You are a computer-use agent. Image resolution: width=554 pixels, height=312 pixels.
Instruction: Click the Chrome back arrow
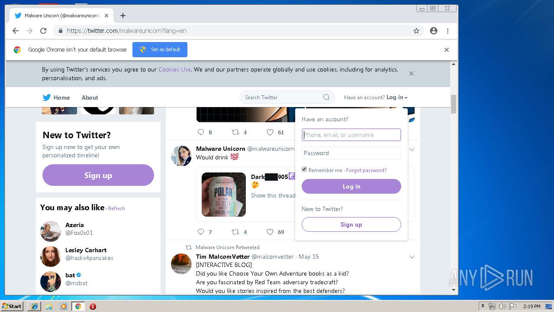pyautogui.click(x=16, y=31)
